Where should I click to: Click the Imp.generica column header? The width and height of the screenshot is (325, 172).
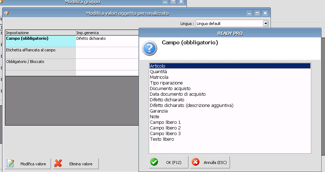pyautogui.click(x=107, y=33)
